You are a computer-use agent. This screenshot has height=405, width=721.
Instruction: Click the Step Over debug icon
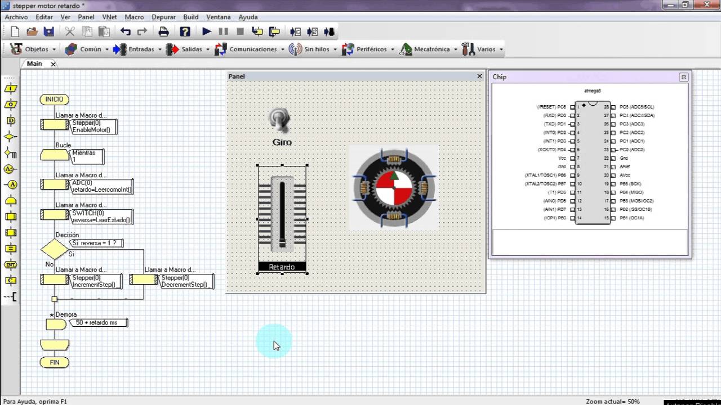[x=274, y=31]
